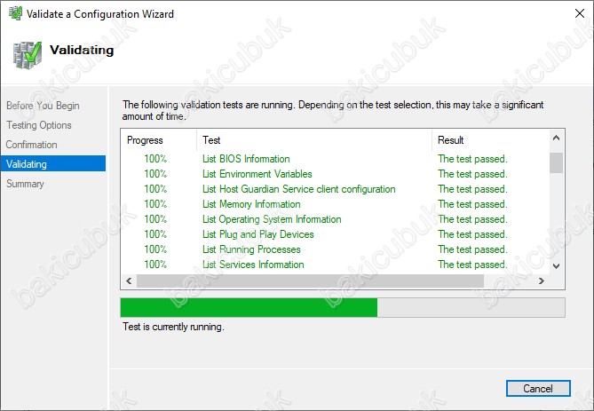Click the test list scroll-up arrow
594x411 pixels.
[556, 138]
